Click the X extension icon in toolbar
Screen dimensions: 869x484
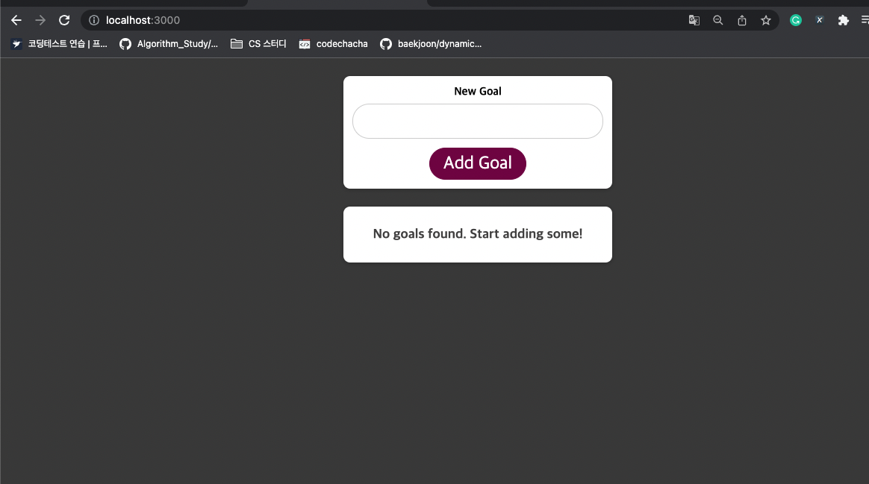820,20
